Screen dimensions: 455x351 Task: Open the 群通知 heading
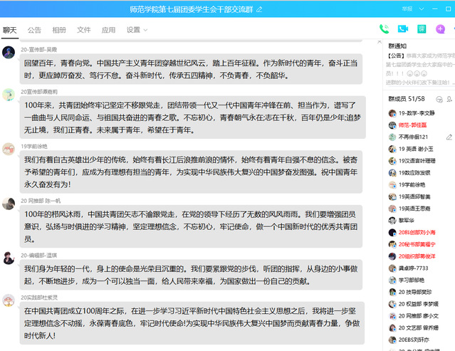pos(397,46)
